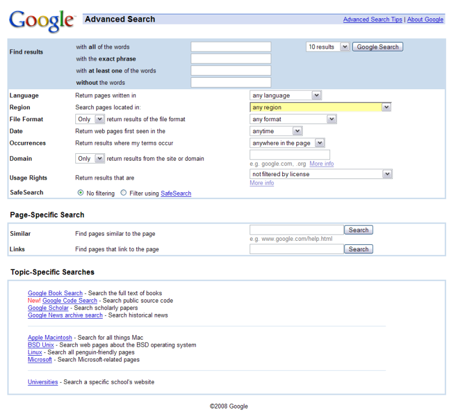Click the 'Topic-Specific Searches' heading
The image size is (458, 417).
[53, 272]
